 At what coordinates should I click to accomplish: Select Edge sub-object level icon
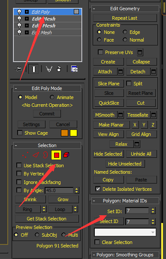click(x=36, y=155)
